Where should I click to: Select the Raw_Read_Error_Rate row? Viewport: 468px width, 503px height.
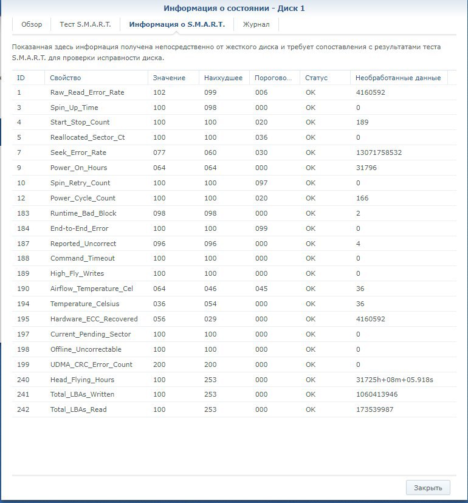click(234, 92)
